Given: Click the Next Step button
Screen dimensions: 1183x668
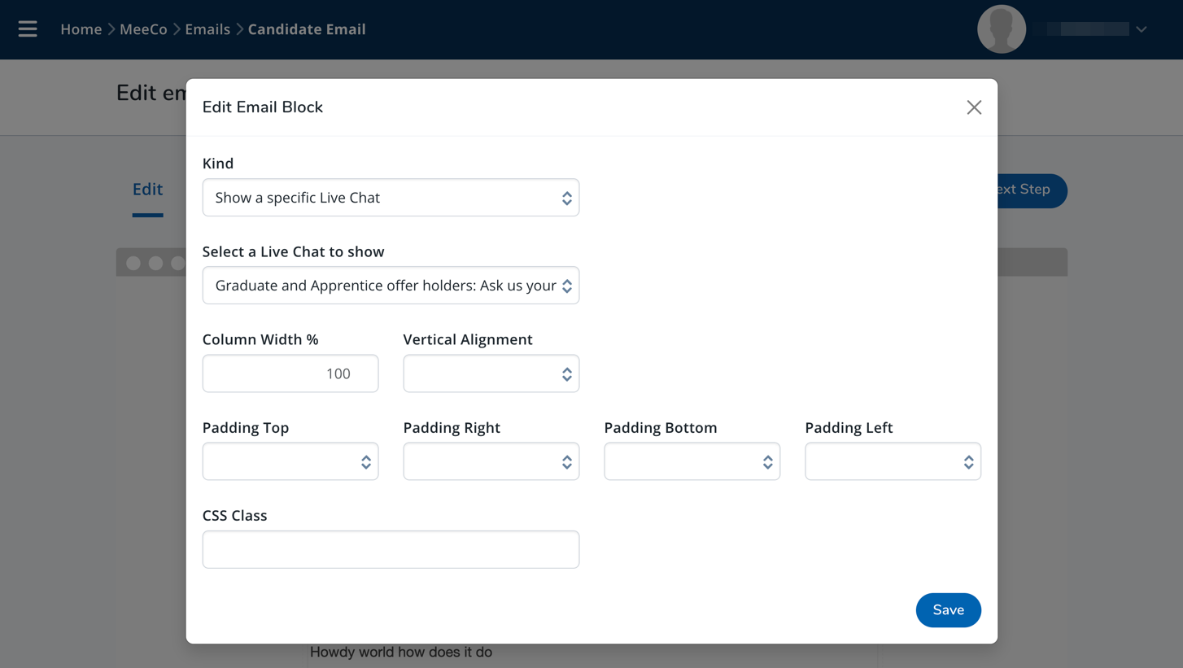Looking at the screenshot, I should point(1032,190).
